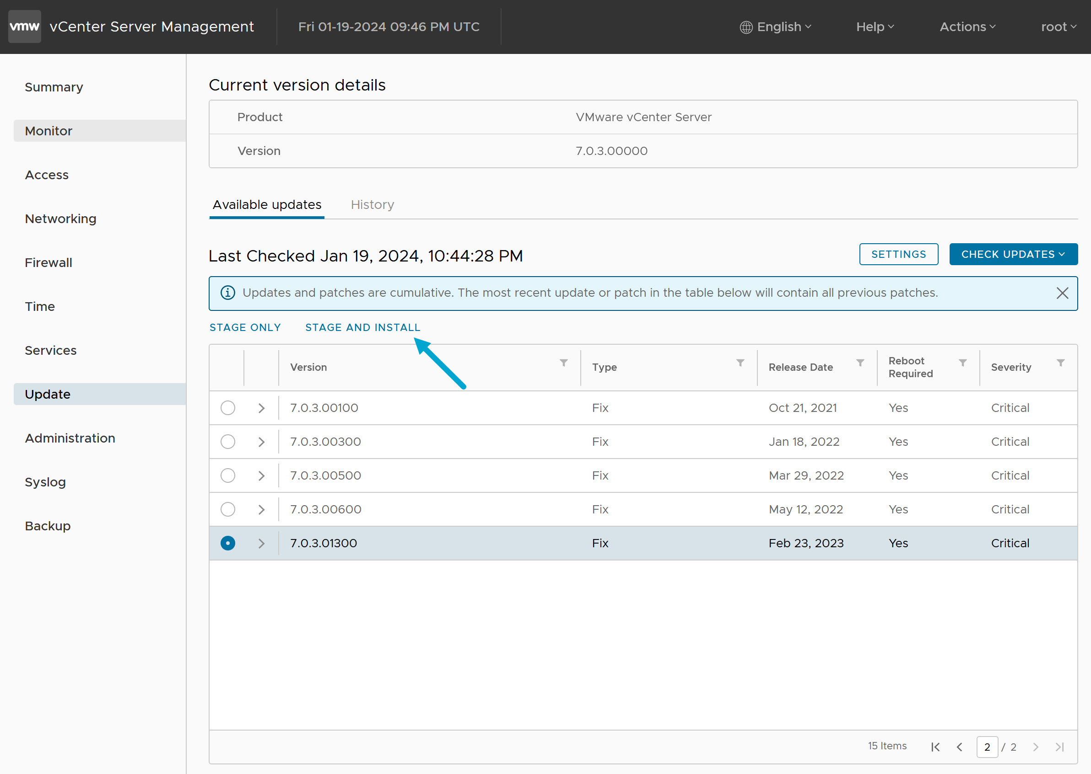Screen dimensions: 1091x774
Task: Dismiss the cumulative updates info banner
Action: [x=1063, y=293]
